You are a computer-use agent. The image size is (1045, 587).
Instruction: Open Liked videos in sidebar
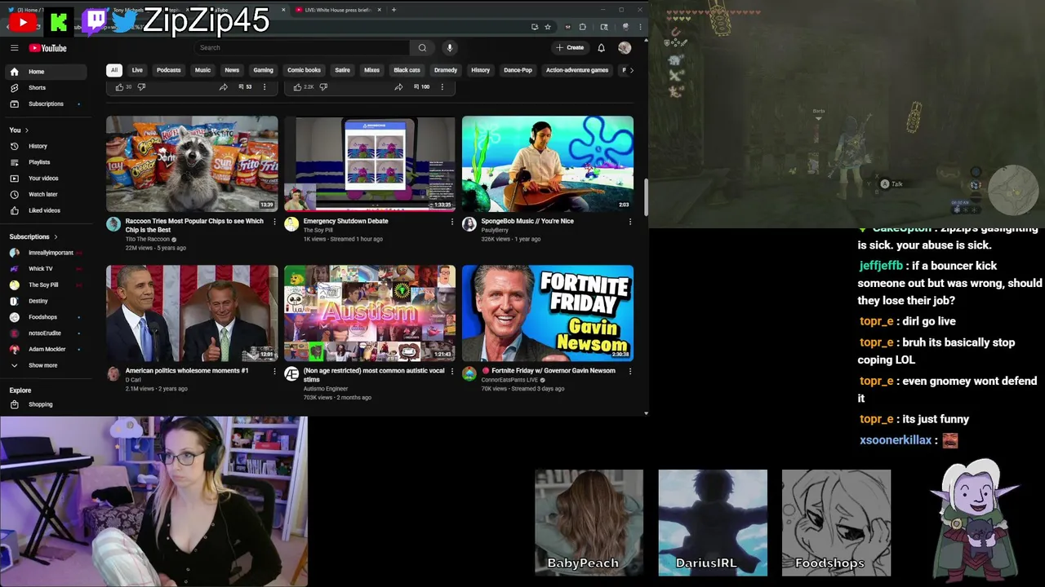(x=47, y=210)
